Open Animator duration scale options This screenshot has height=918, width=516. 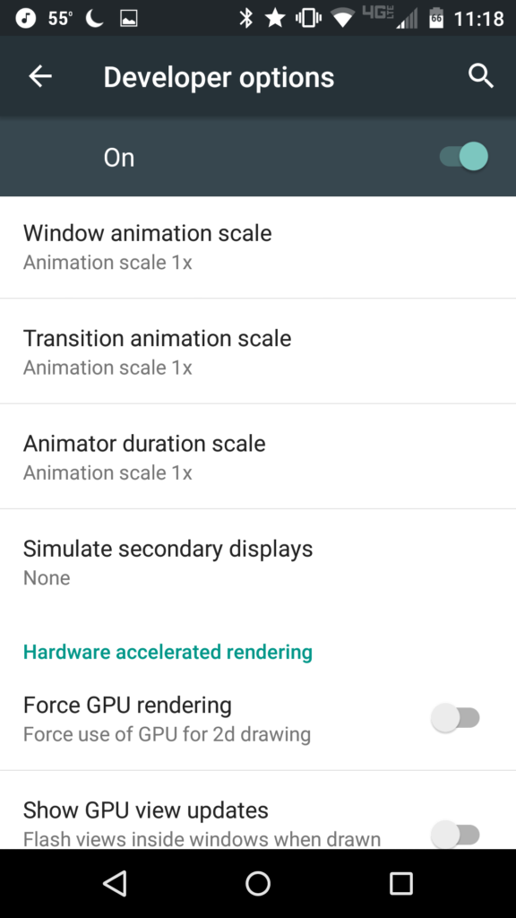click(x=258, y=456)
